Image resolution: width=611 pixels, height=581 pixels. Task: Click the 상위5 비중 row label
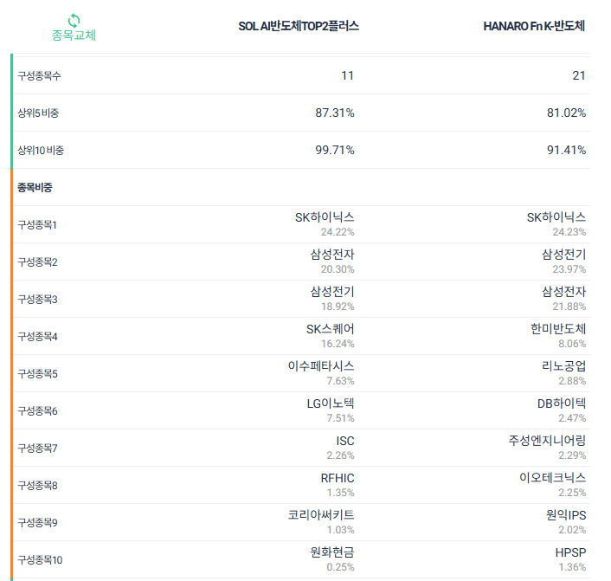click(x=38, y=113)
